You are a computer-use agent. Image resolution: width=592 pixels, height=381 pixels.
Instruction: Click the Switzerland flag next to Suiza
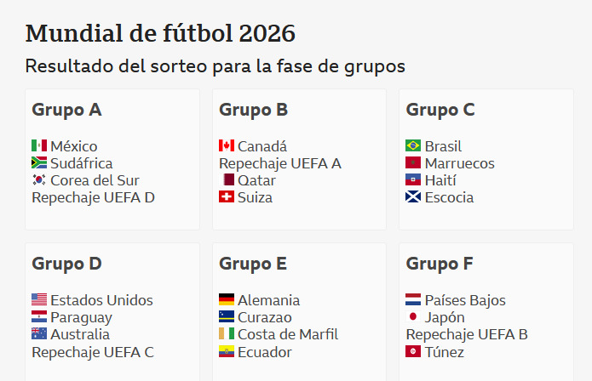[x=227, y=197]
